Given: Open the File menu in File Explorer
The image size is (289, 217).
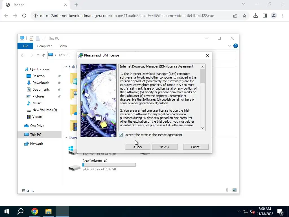Looking at the screenshot, I should 25,46.
